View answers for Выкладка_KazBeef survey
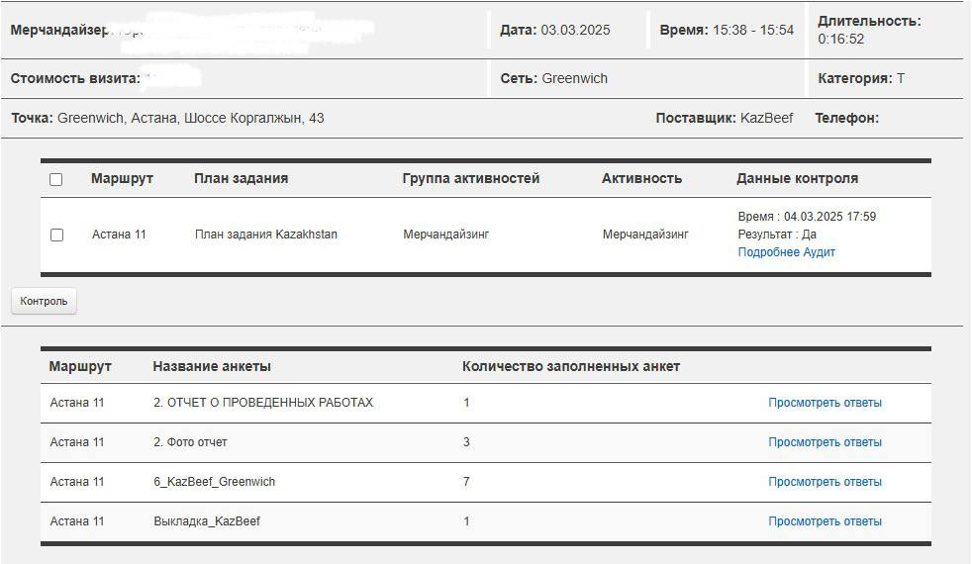 click(825, 521)
